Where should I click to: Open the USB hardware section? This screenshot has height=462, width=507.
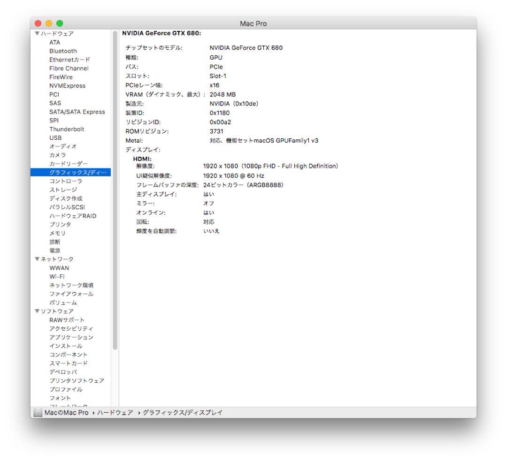tap(57, 137)
